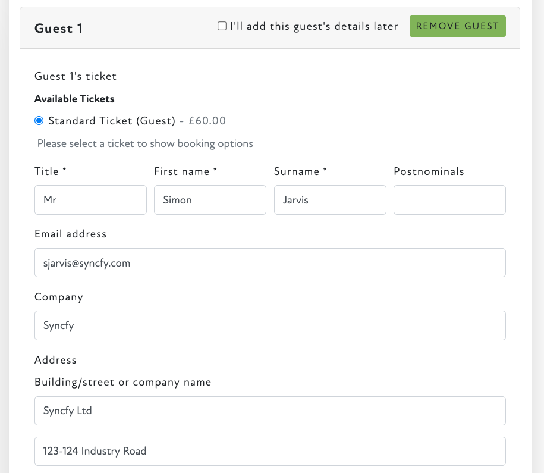544x473 pixels.
Task: Click the empty Postnominals input box
Action: (449, 200)
